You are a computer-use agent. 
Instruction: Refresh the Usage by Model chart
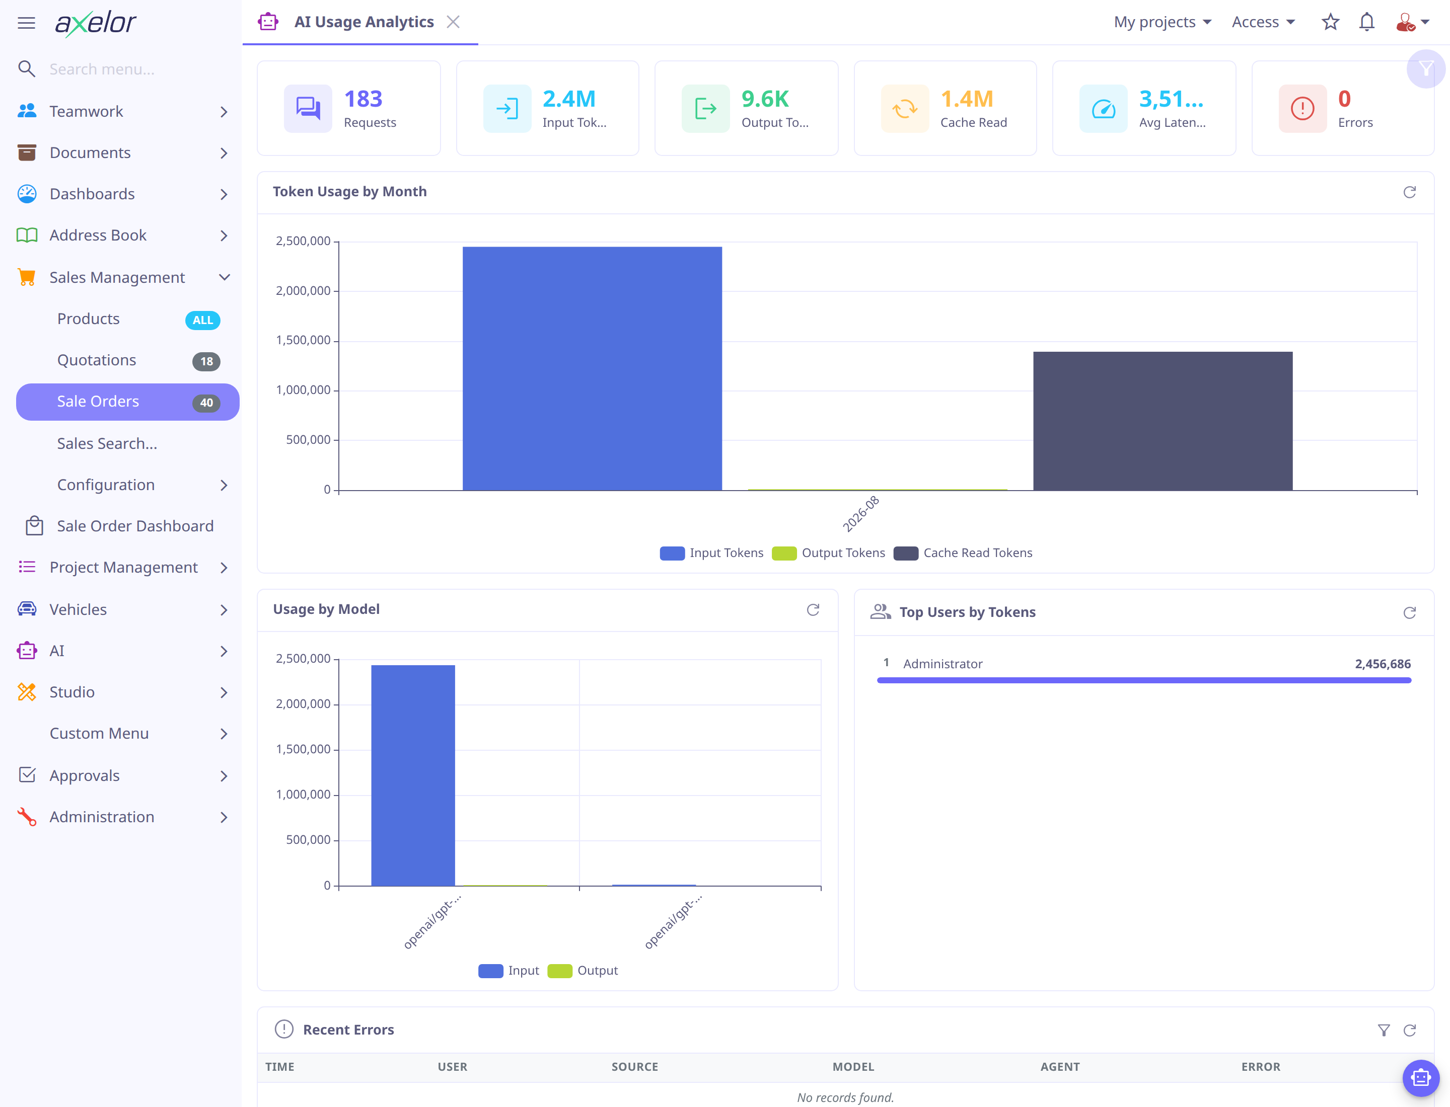813,609
